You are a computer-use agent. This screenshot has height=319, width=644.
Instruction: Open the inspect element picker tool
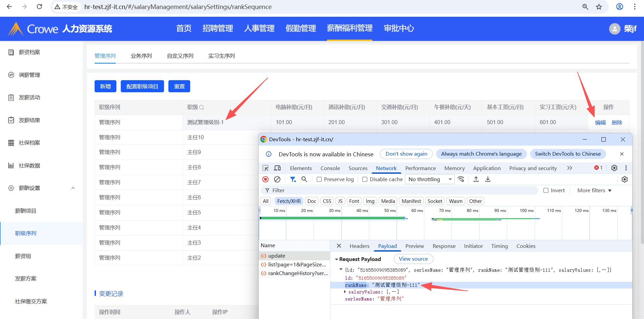click(266, 168)
